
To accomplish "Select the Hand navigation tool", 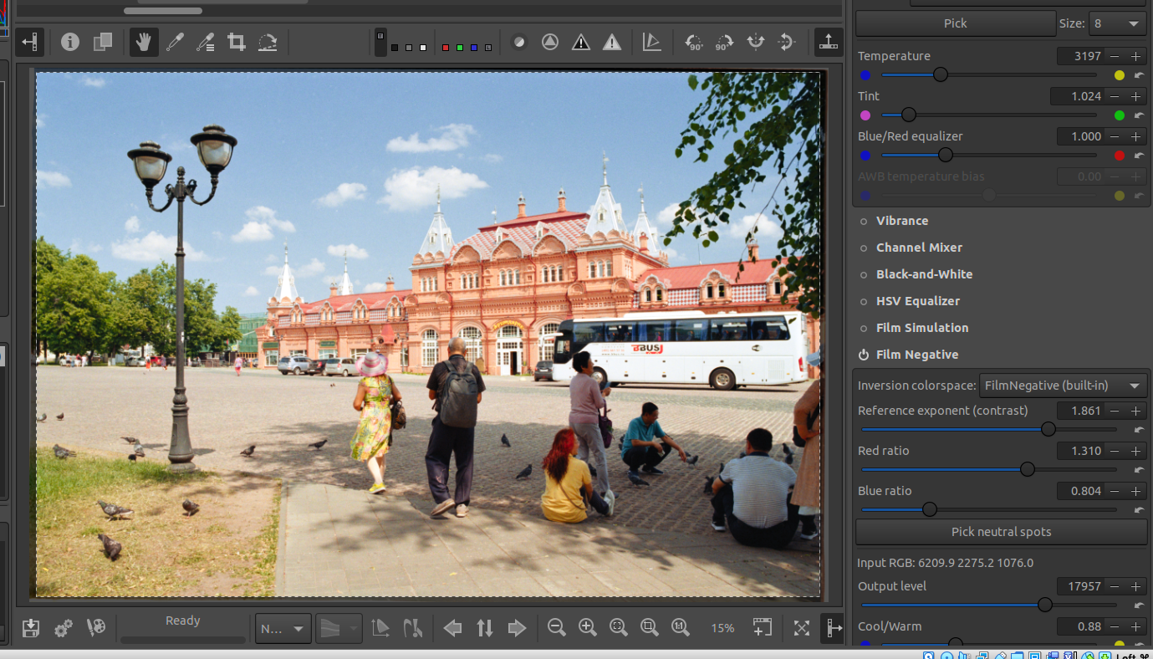I will click(144, 42).
